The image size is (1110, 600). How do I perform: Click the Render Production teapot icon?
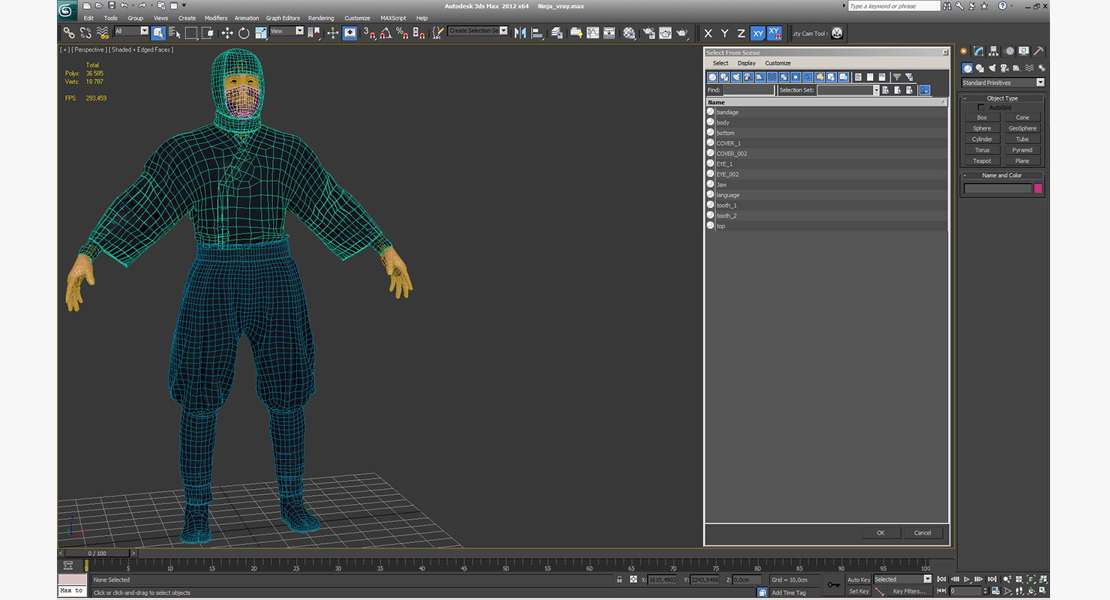coord(682,33)
